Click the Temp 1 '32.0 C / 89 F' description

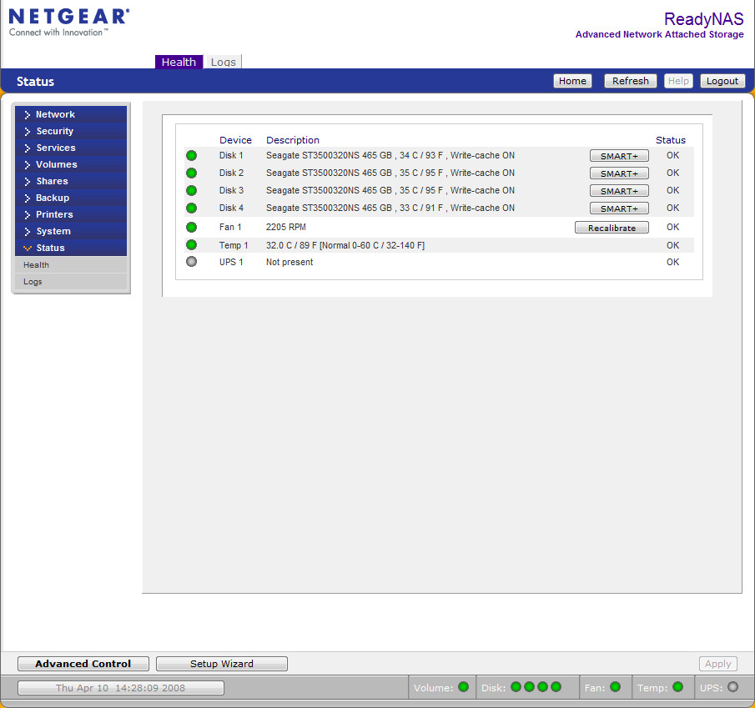click(345, 245)
